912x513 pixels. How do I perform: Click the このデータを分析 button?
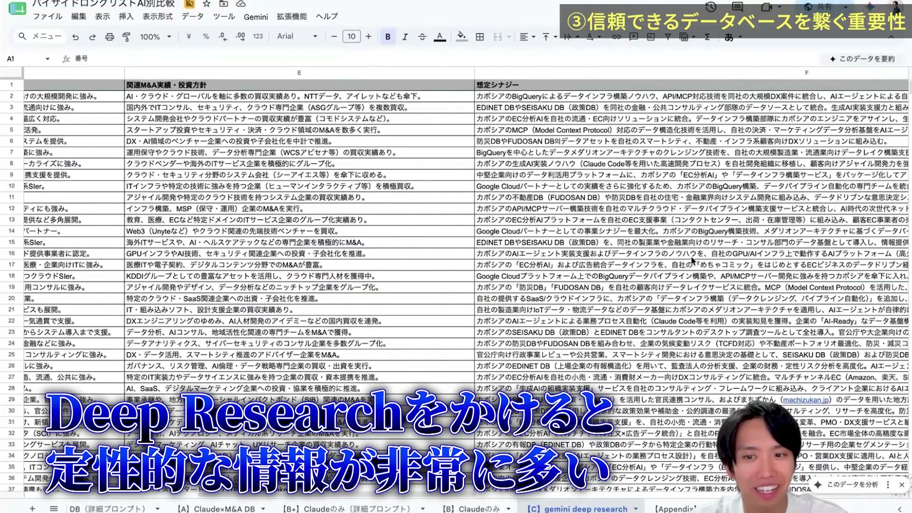click(x=847, y=484)
